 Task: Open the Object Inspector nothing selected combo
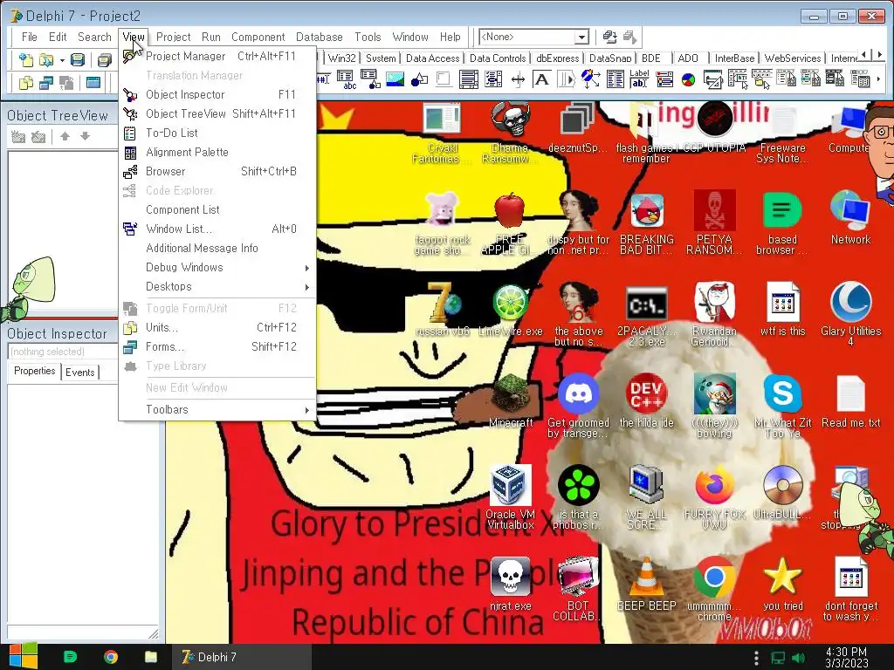(63, 352)
